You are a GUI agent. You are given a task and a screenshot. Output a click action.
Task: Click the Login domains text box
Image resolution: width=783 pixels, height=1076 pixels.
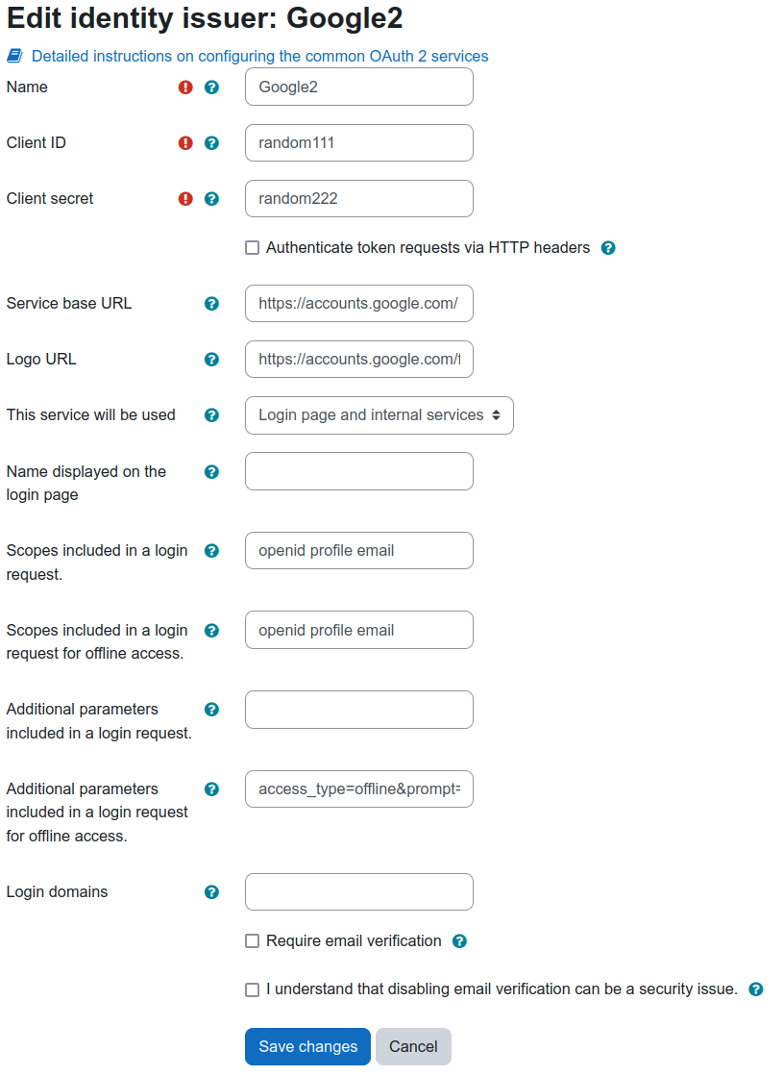pos(359,891)
